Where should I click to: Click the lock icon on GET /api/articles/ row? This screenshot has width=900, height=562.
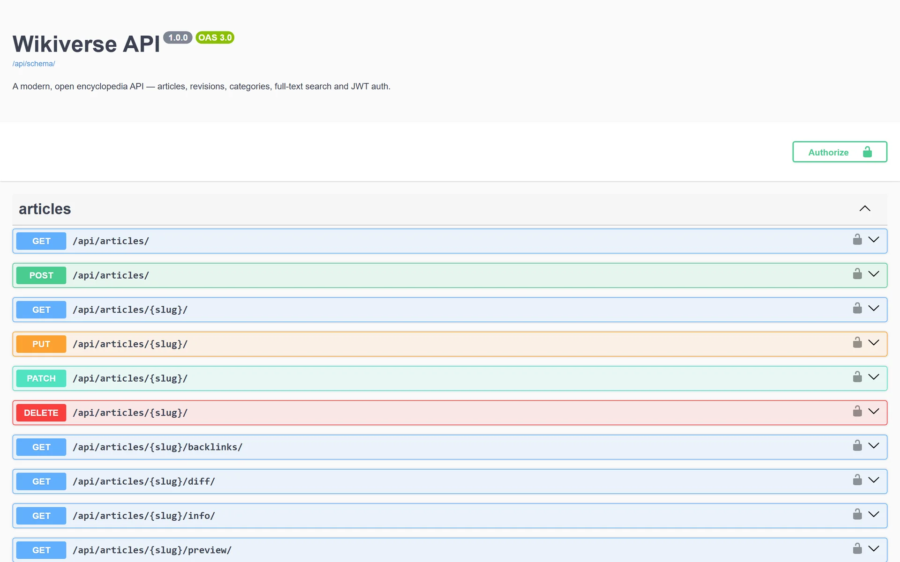coord(857,239)
